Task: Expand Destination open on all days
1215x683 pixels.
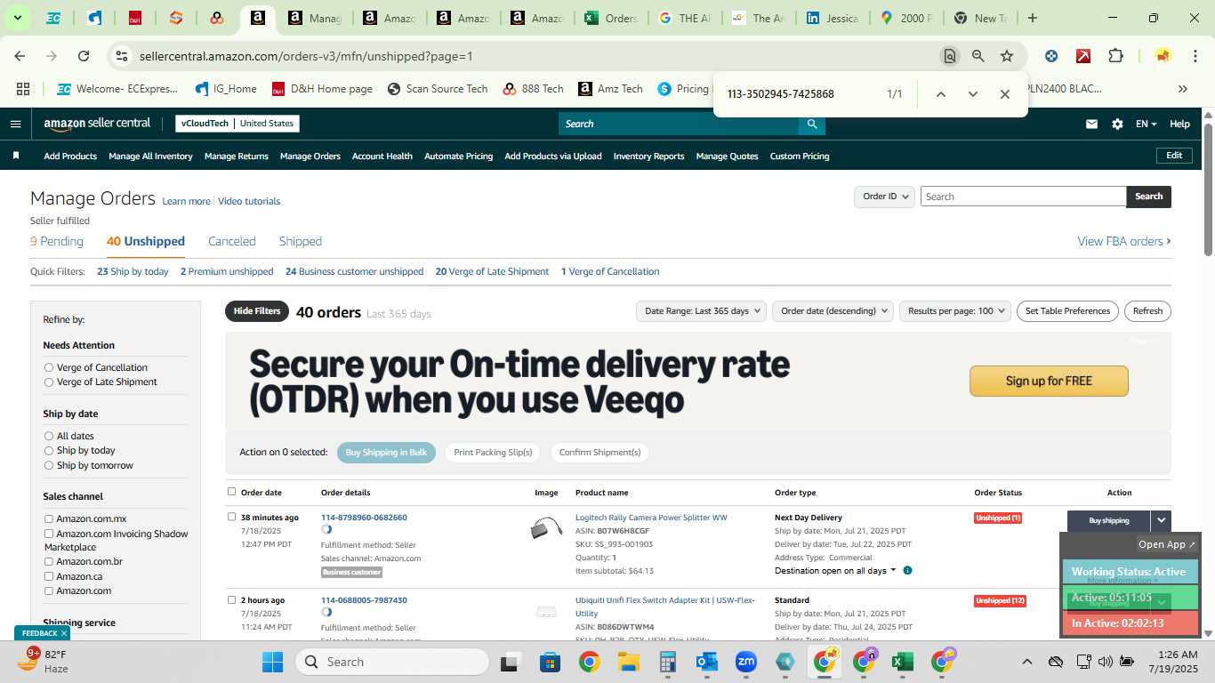Action: 835,571
